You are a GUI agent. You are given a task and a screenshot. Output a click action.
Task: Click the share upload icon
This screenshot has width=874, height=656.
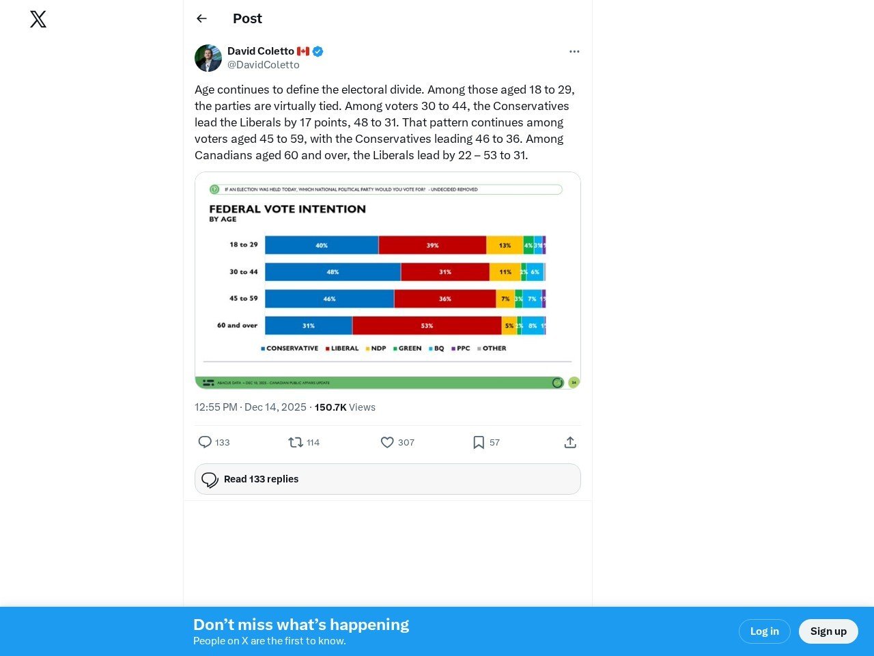click(x=570, y=442)
